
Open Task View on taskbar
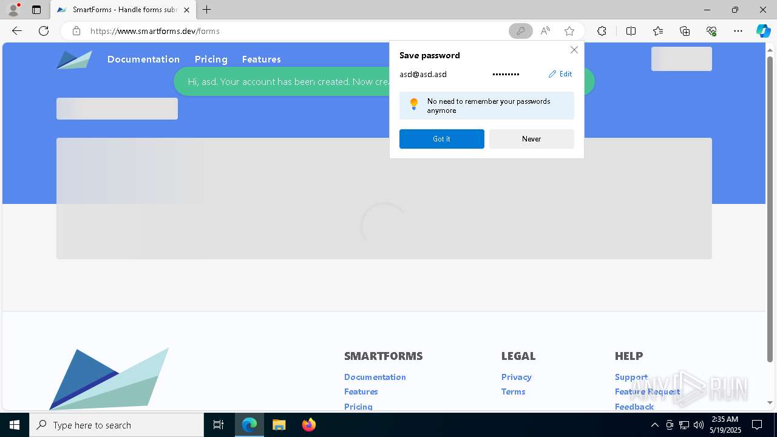[219, 425]
